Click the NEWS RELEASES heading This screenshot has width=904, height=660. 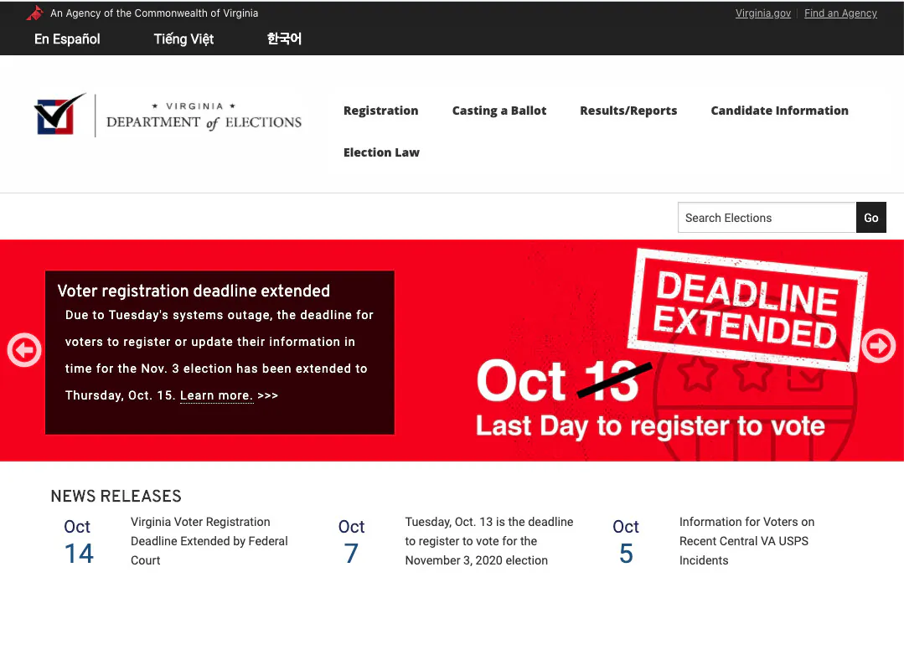coord(116,496)
